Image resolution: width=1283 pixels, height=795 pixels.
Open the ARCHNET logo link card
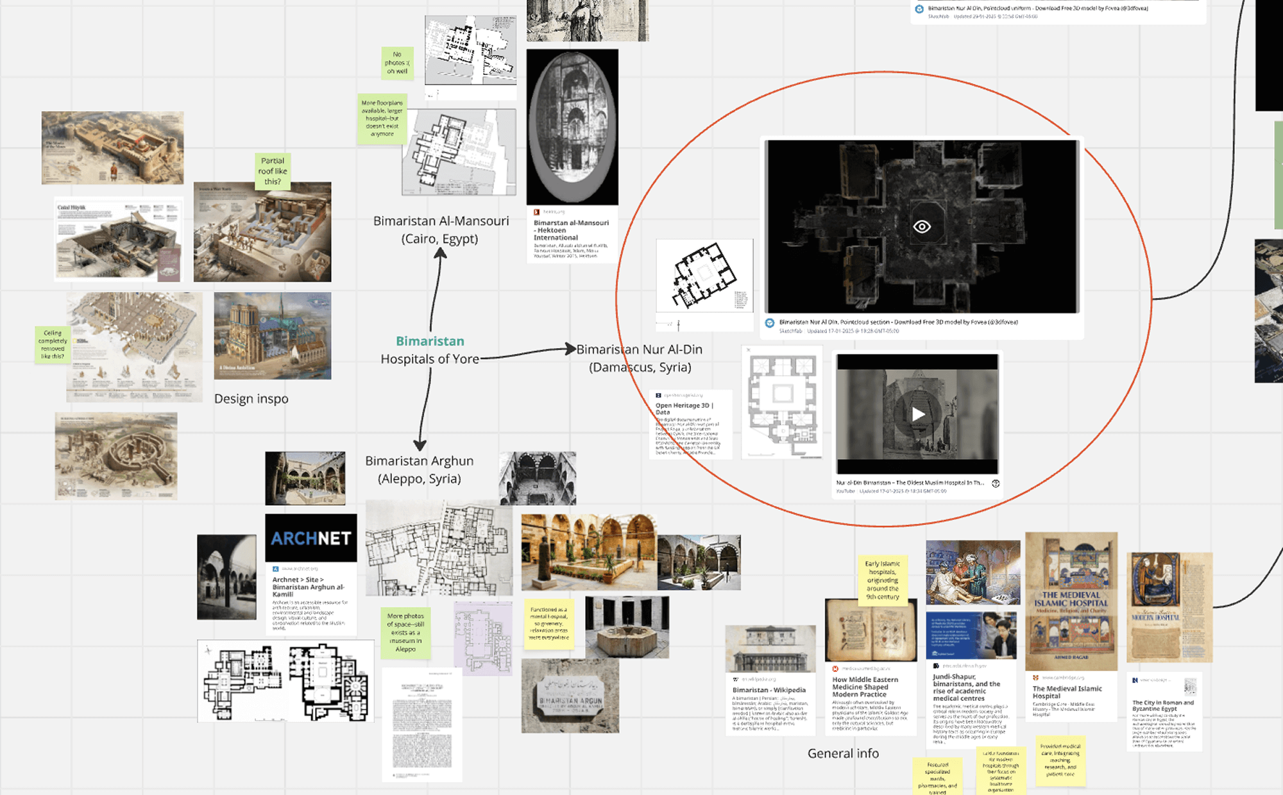(x=310, y=538)
